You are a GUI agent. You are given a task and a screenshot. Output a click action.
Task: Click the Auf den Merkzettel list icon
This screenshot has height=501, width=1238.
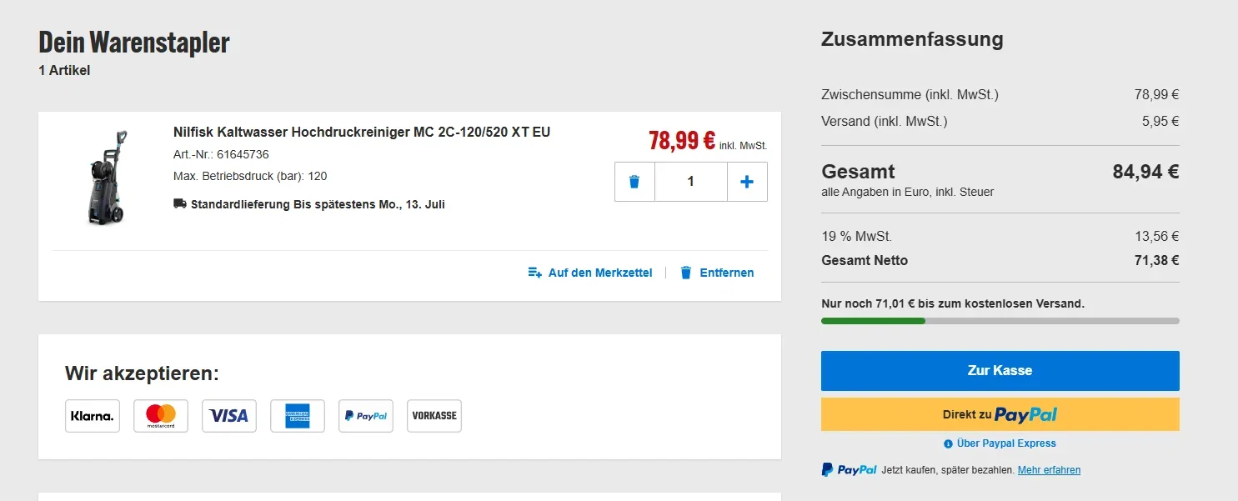pyautogui.click(x=535, y=273)
